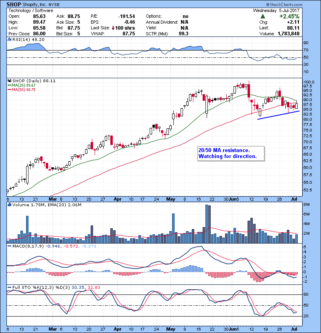The height and width of the screenshot is (333, 321).
Task: Click the MA(20) 89.67 legend text
Action: click(x=24, y=85)
